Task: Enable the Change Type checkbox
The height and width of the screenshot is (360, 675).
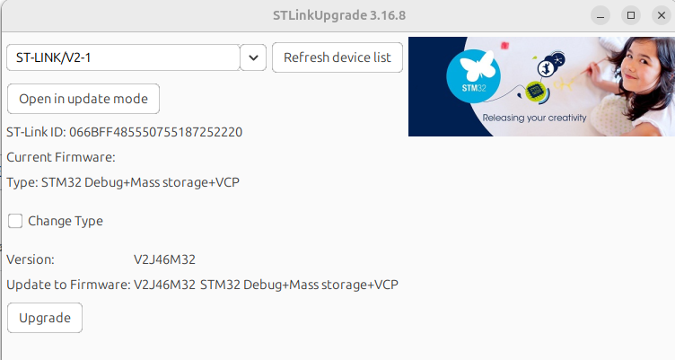Action: coord(15,221)
